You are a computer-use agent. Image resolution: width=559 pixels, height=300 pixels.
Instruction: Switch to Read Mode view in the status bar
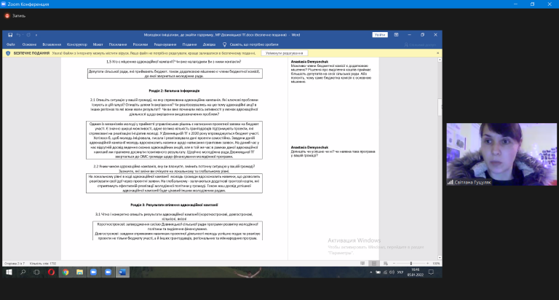click(x=362, y=264)
